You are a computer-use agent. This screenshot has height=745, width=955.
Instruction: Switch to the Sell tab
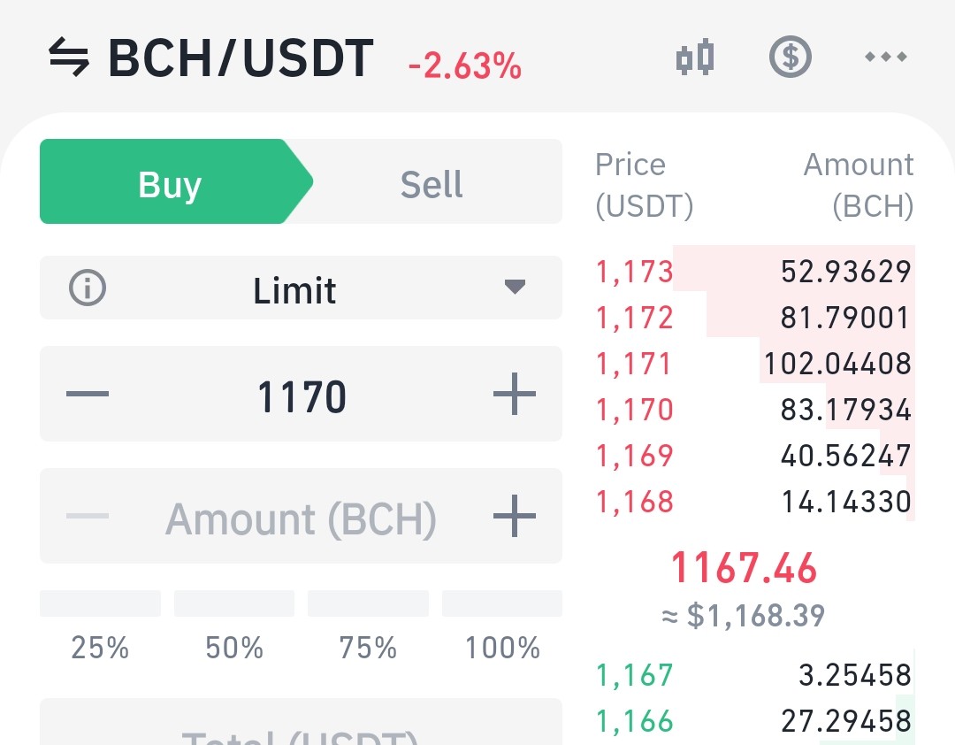(432, 183)
